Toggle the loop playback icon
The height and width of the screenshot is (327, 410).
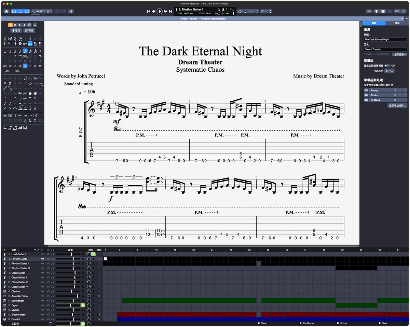(x=240, y=11)
